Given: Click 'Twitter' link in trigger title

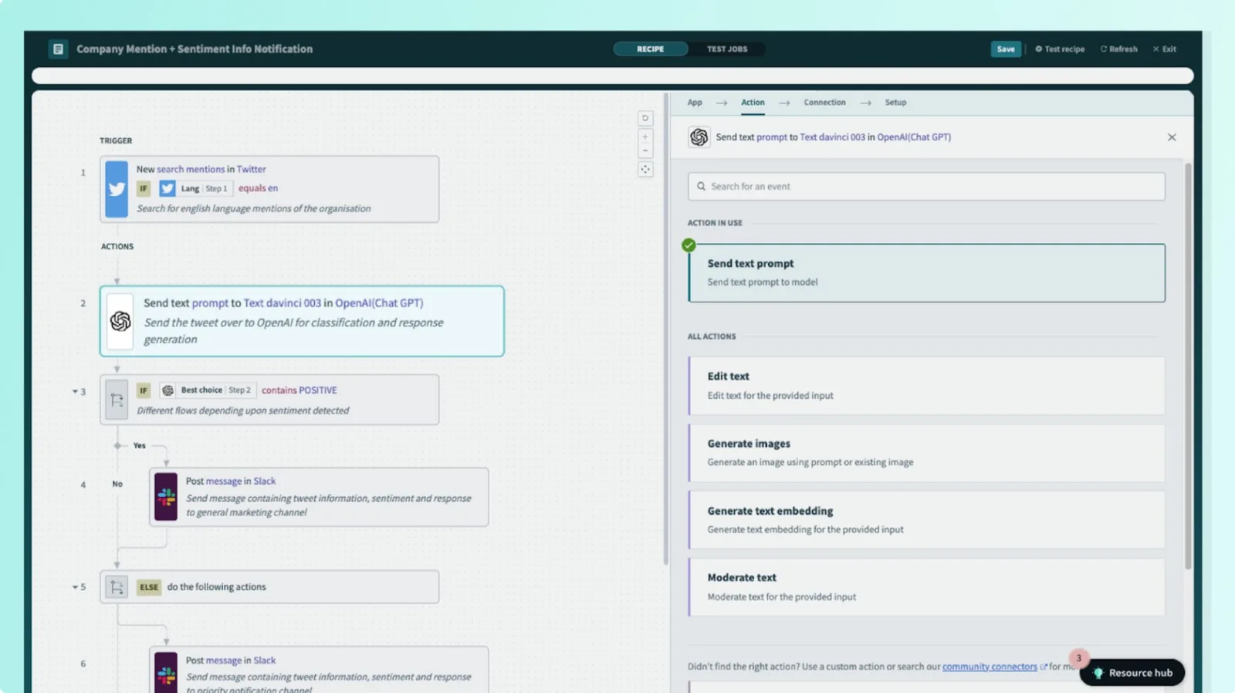Looking at the screenshot, I should pyautogui.click(x=252, y=169).
